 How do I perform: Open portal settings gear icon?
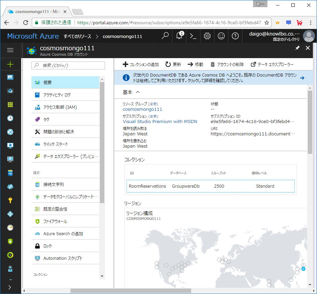[207, 36]
